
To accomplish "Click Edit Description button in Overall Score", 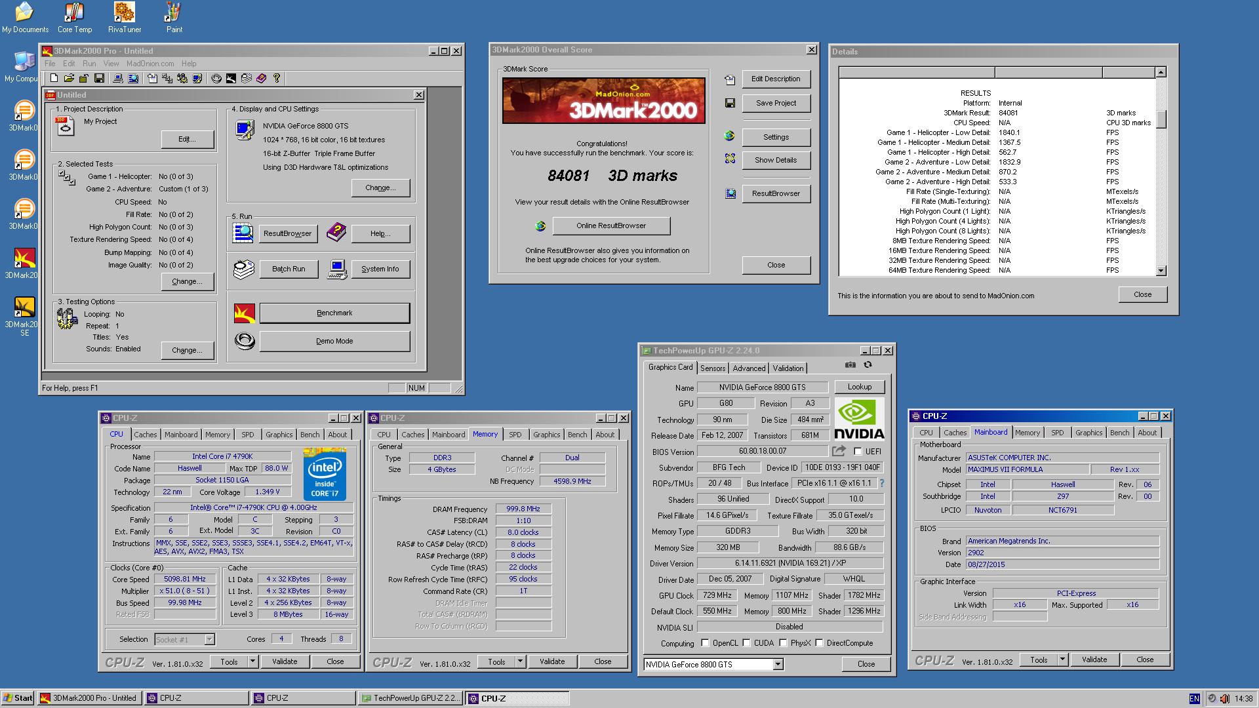I will [x=776, y=79].
